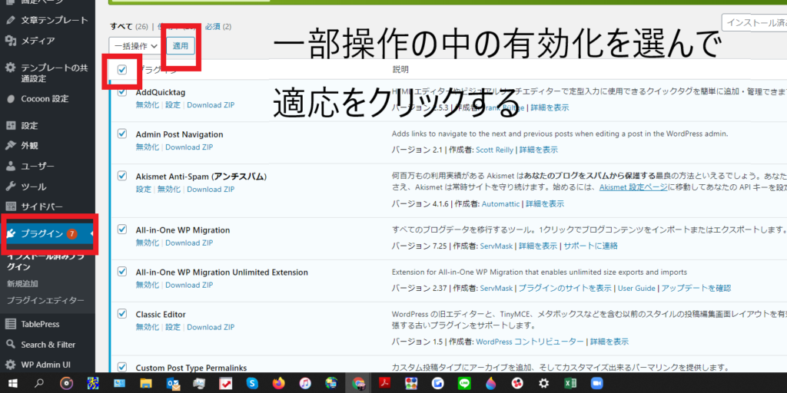This screenshot has height=393, width=787.
Task: Open Outlook from the taskbar
Action: click(173, 384)
